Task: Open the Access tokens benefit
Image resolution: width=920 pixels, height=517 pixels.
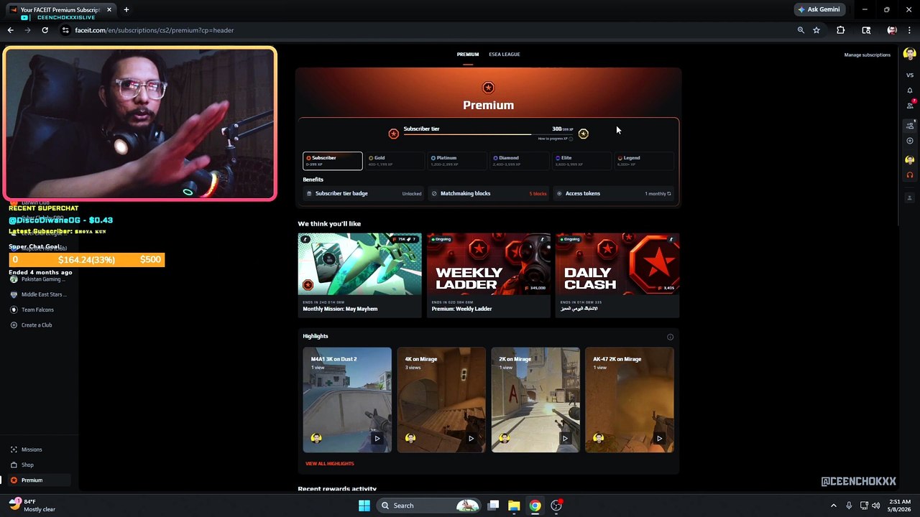Action: point(614,194)
